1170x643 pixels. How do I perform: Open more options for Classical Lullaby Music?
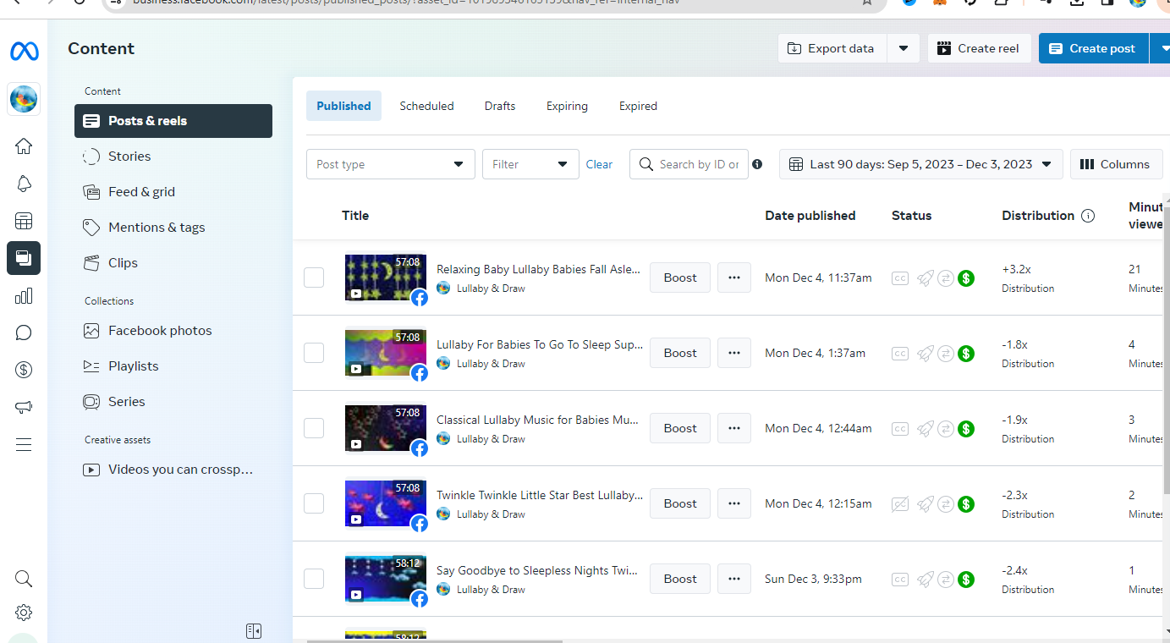[x=734, y=428]
